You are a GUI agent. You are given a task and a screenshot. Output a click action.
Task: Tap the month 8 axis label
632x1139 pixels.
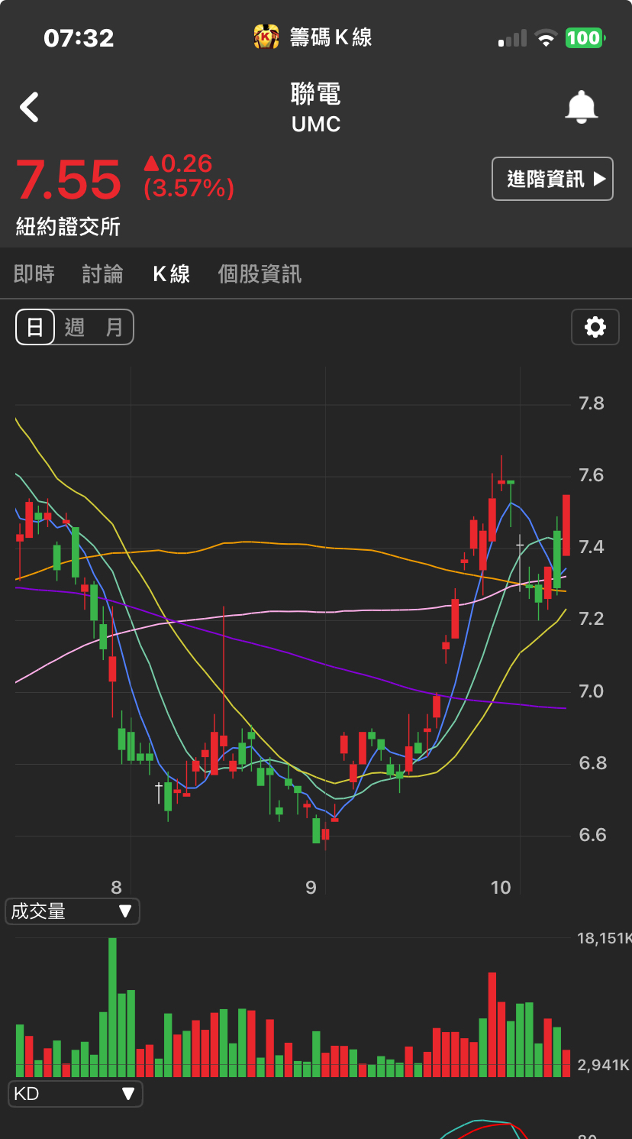point(116,887)
